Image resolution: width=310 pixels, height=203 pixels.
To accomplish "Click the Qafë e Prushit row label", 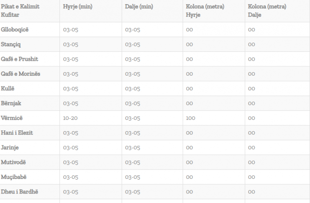I will [19, 59].
